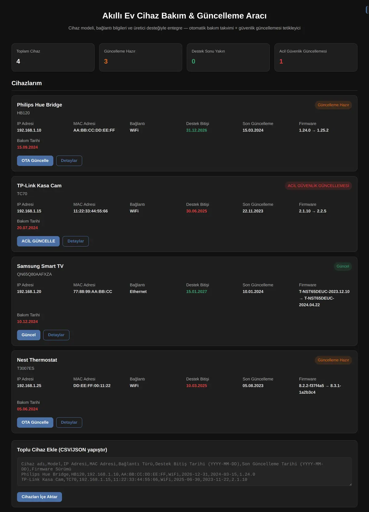Select the Destek Sonu Yakın summary card
Image resolution: width=369 pixels, height=512 pixels.
pos(228,57)
